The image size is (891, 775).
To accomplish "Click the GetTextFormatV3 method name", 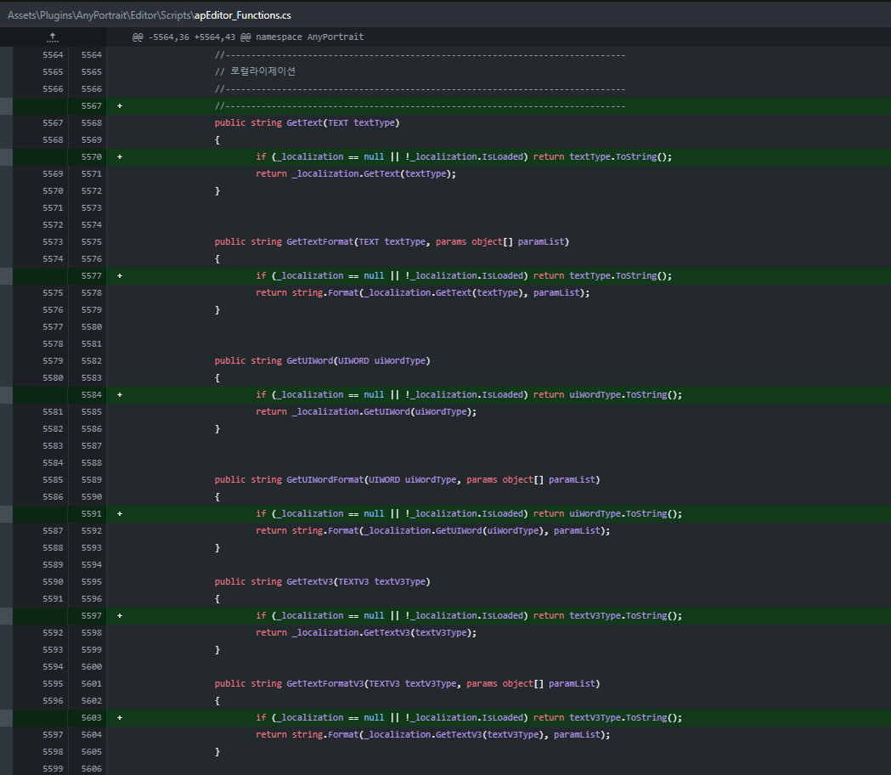I will coord(324,684).
